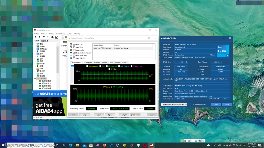Image resolution: width=264 pixels, height=148 pixels.
Task: Toggle the Stress system memory checkbox
Action: click(x=74, y=53)
